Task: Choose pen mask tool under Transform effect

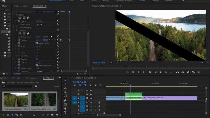Action: 28,33
